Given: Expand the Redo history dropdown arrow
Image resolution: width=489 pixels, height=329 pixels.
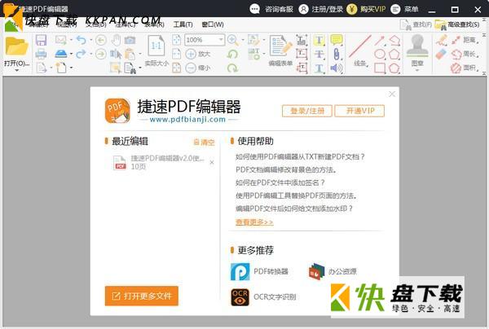Looking at the screenshot, I should 91,54.
